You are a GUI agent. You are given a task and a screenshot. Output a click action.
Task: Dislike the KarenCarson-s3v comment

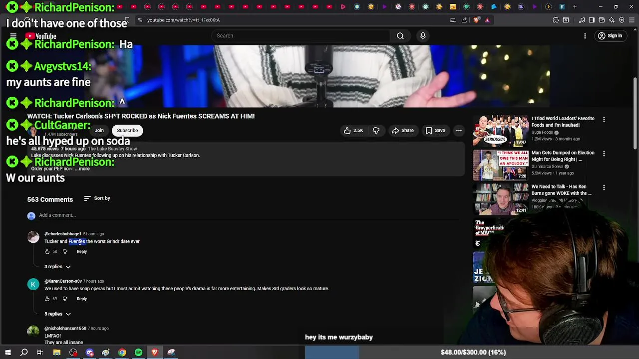tap(65, 299)
